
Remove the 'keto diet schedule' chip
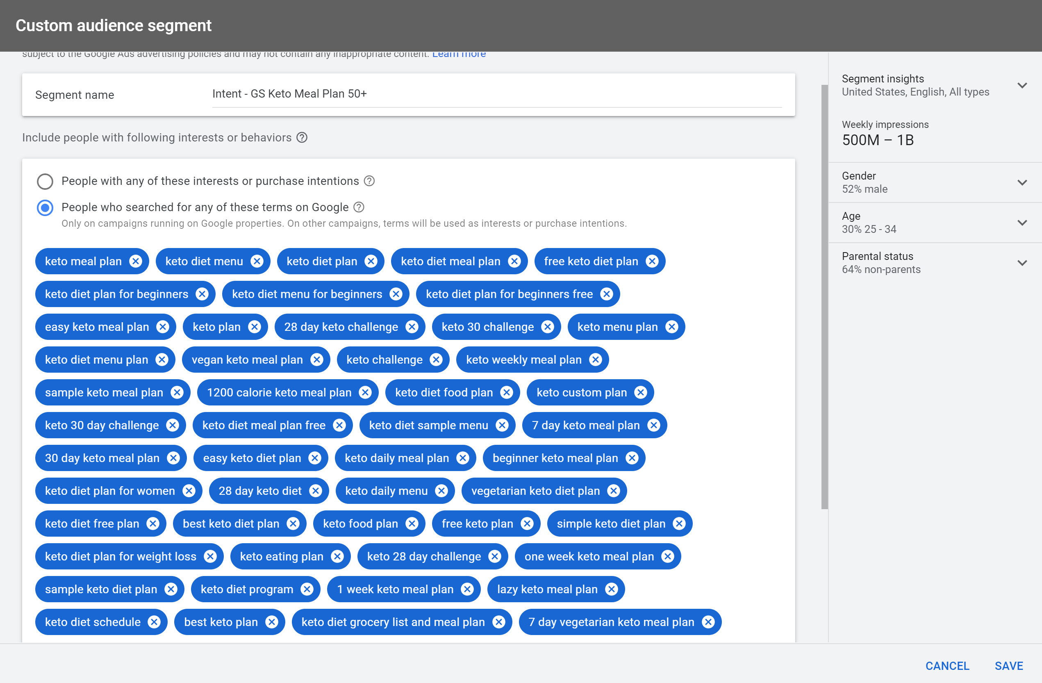(154, 622)
